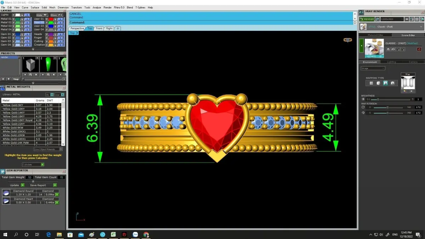Open the Camera tab in VRay panel
The image size is (425, 239).
point(413,62)
